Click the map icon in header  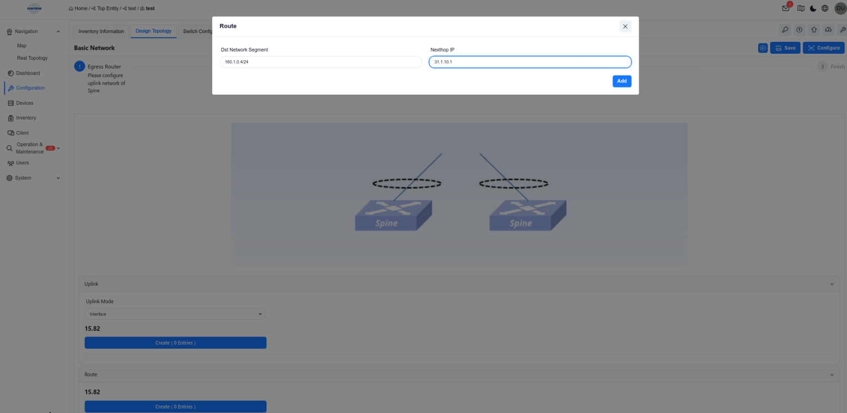pos(801,8)
